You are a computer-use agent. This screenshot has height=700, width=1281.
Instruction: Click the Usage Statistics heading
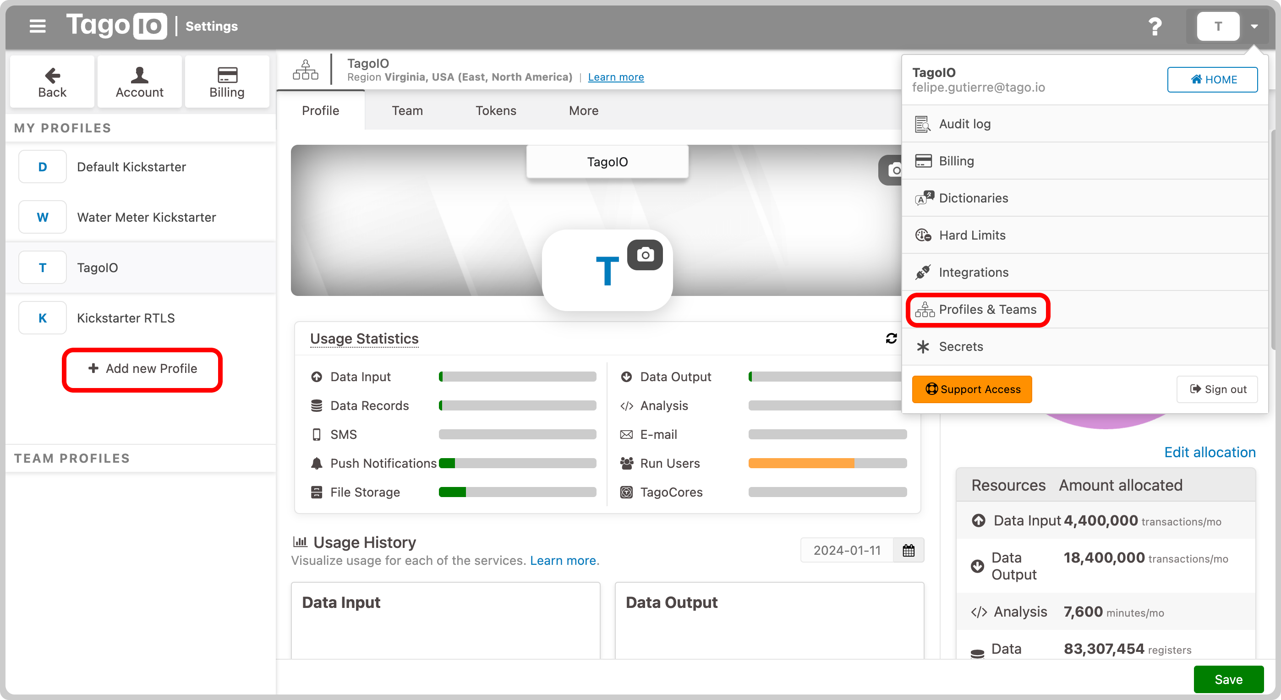click(364, 339)
